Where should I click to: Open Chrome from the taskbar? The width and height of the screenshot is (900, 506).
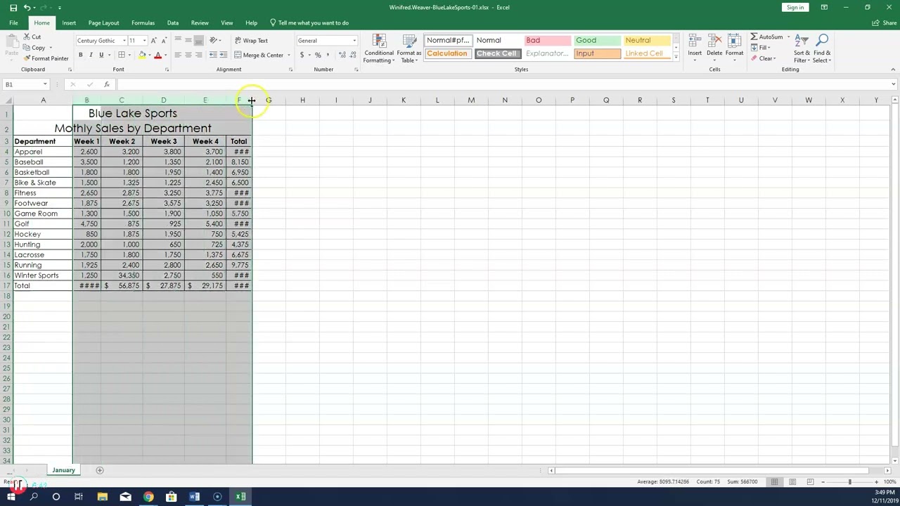(148, 497)
